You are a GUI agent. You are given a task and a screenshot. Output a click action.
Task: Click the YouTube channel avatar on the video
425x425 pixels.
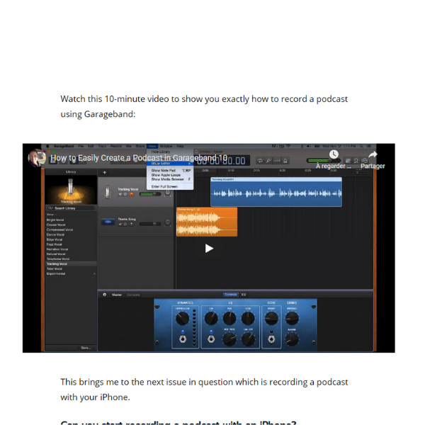click(37, 158)
